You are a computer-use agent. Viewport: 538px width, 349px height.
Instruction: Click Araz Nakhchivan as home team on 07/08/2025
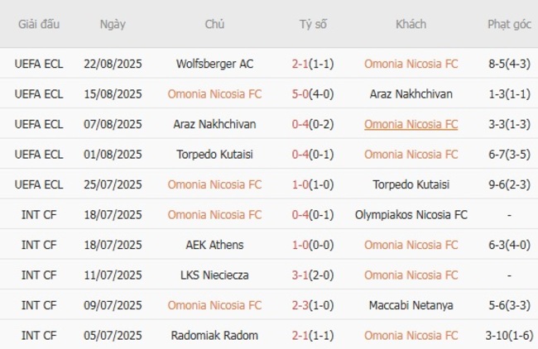pos(214,124)
